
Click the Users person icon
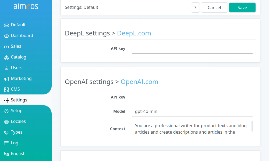6,68
